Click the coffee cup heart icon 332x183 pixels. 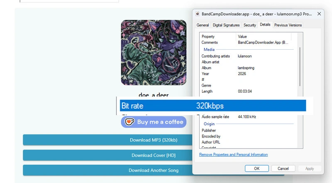[129, 122]
